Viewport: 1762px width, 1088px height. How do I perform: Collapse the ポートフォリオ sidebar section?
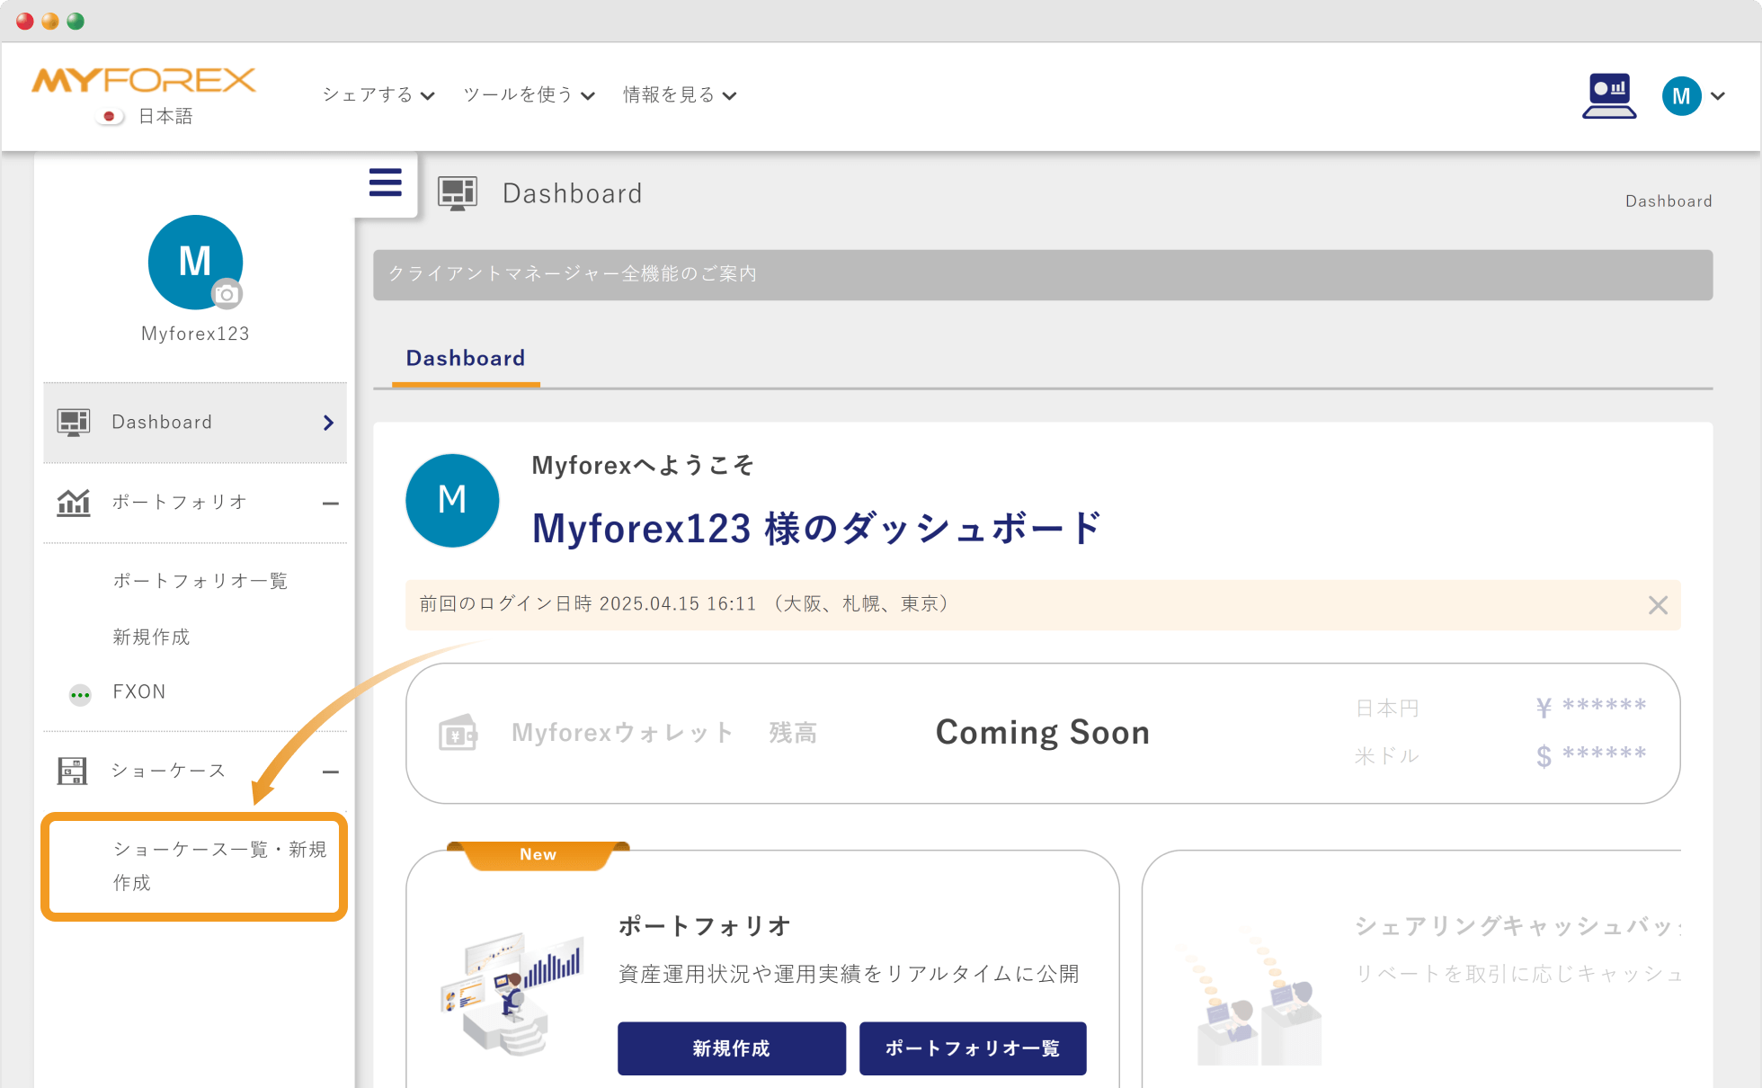tap(331, 502)
